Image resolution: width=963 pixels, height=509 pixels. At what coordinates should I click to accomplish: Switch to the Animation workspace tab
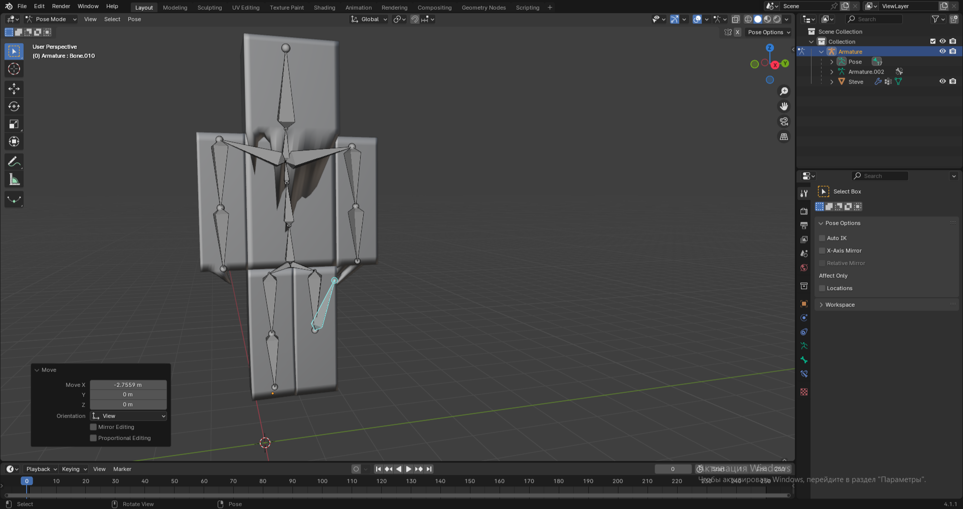coord(359,8)
